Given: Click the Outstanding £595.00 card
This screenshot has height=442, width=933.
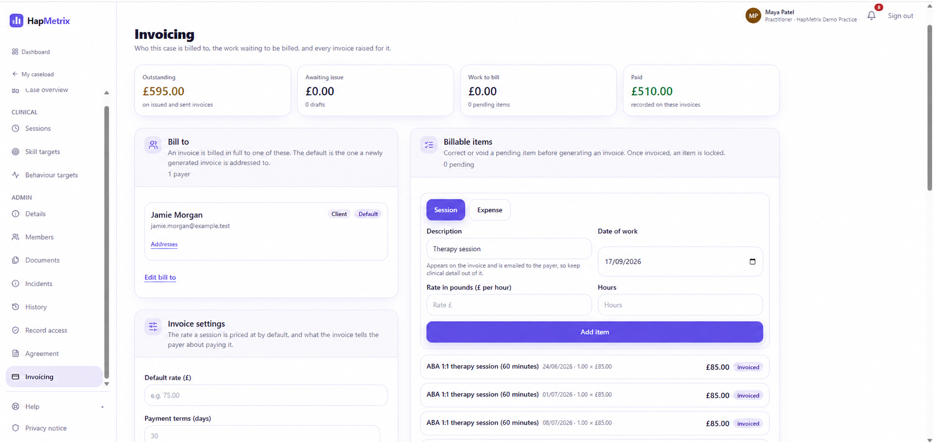Looking at the screenshot, I should 213,90.
